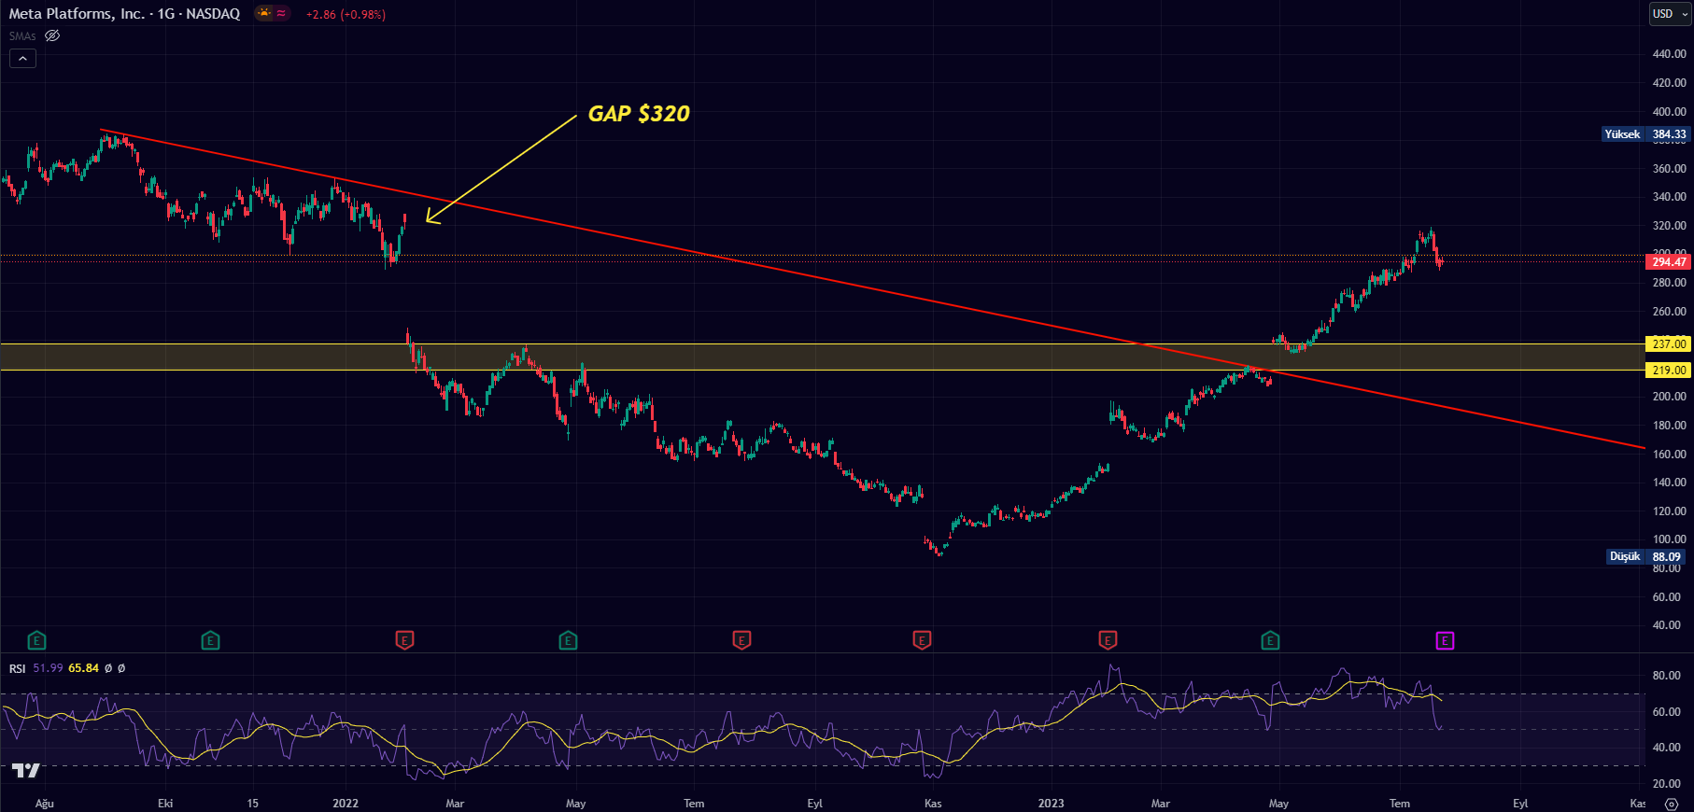Click the Düşük 88.09 low label
This screenshot has height=812, width=1694.
point(1645,556)
